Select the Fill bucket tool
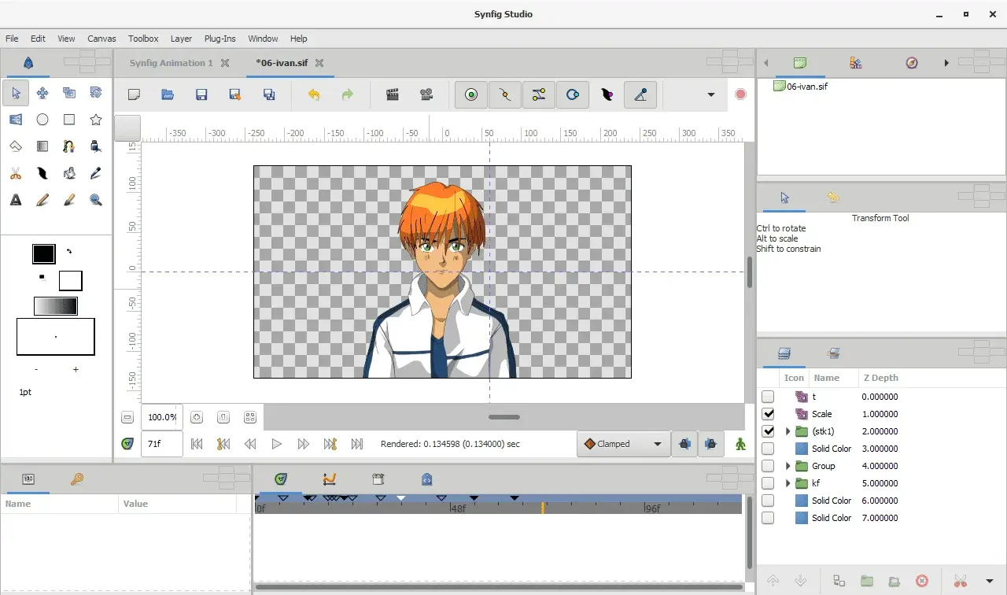The height and width of the screenshot is (595, 1007). [69, 173]
